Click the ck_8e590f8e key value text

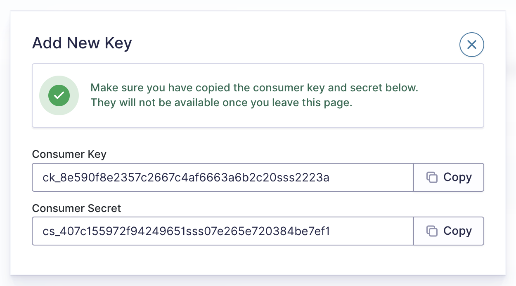pos(186,177)
